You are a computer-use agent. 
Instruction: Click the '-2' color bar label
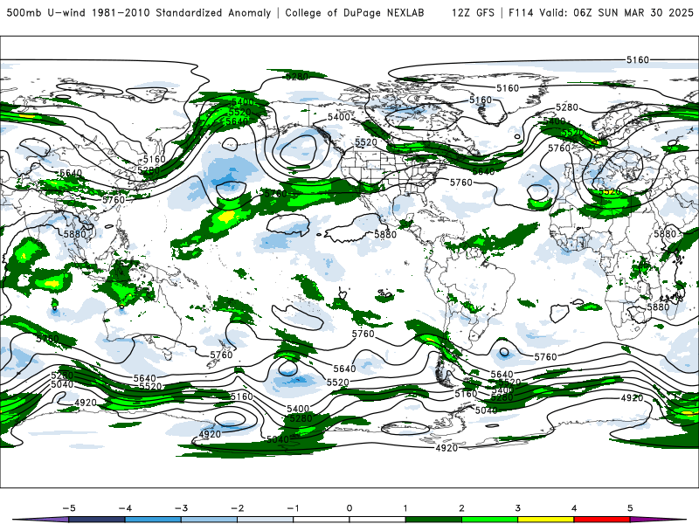point(237,508)
